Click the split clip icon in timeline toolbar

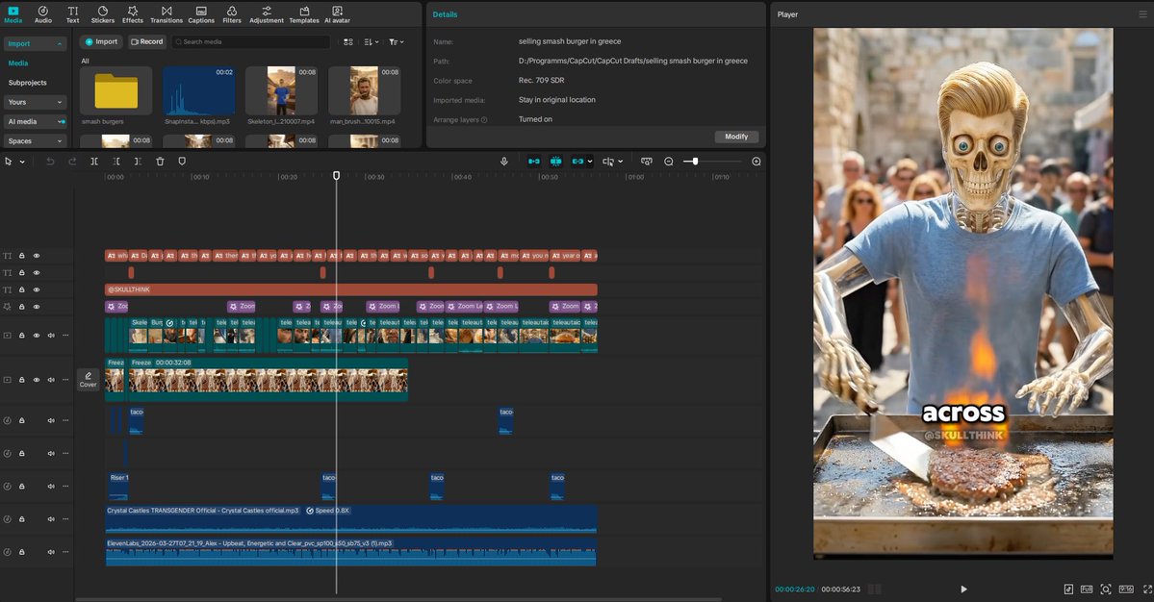(95, 162)
